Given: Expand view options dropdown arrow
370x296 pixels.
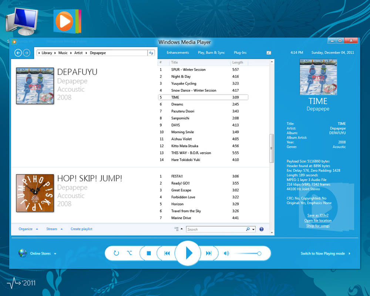Looking at the screenshot, I should click(182, 229).
